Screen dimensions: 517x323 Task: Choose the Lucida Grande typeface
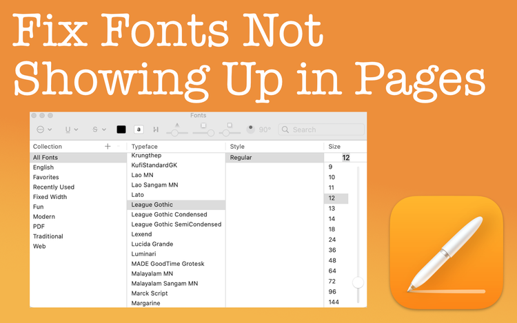click(176, 244)
